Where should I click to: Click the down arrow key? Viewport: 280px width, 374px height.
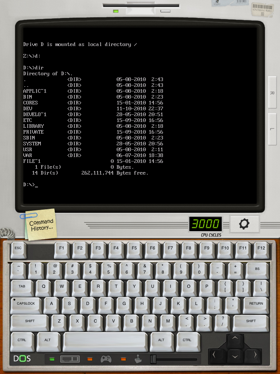coord(235,356)
